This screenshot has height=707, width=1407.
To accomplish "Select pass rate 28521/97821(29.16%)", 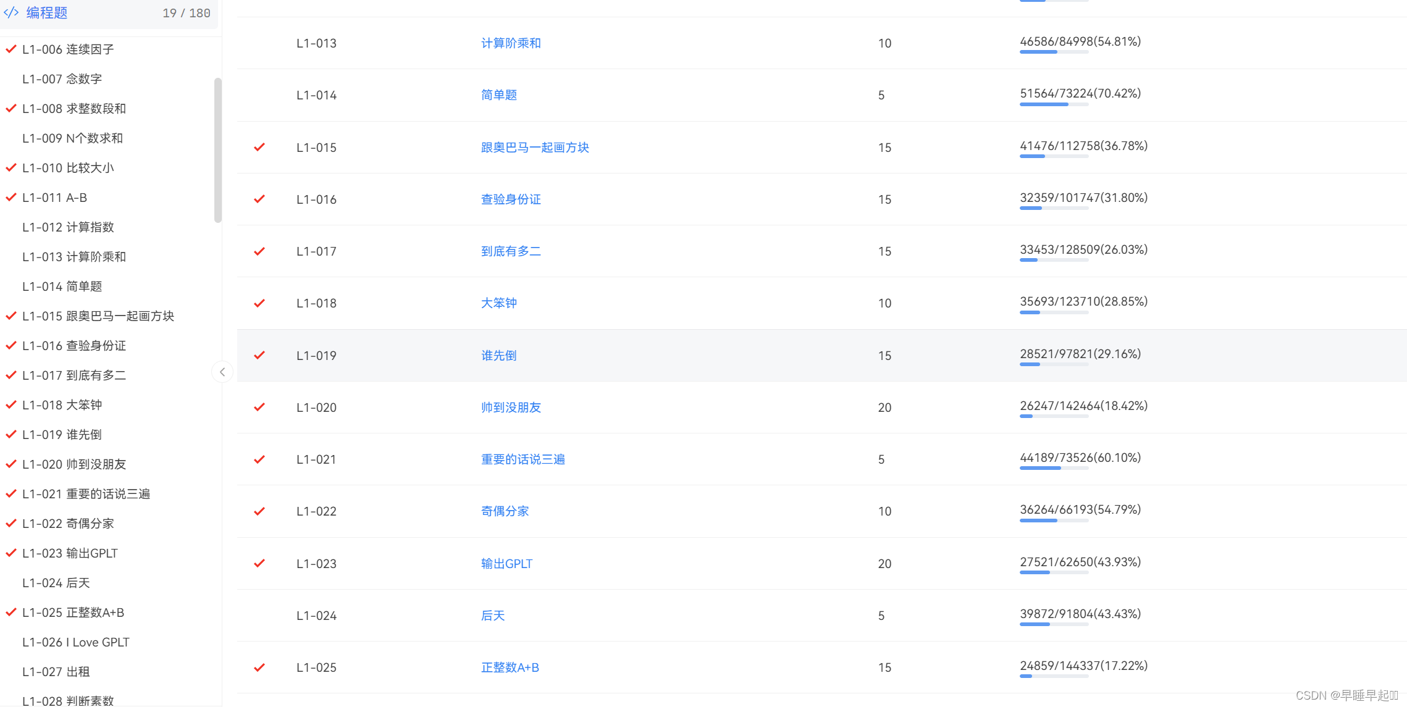I will coord(1080,354).
